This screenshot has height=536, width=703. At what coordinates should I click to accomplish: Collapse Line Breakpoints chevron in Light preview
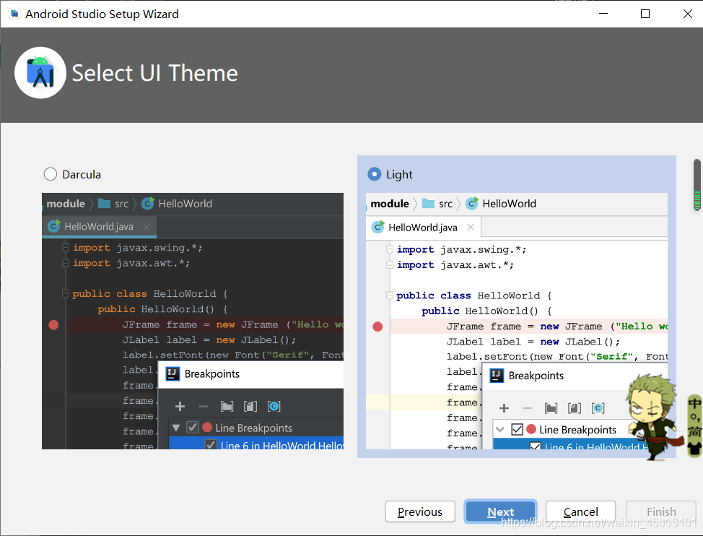click(x=500, y=430)
